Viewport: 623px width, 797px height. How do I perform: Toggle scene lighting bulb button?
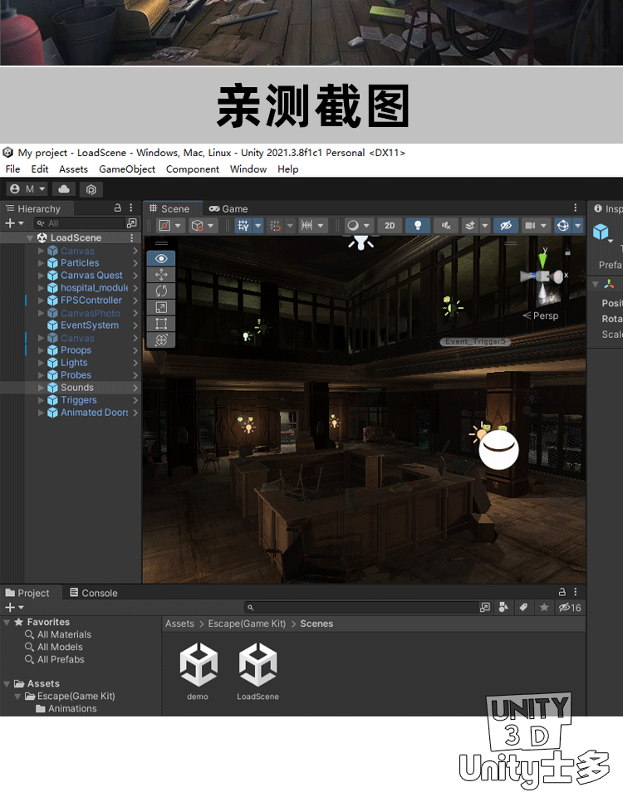point(418,225)
